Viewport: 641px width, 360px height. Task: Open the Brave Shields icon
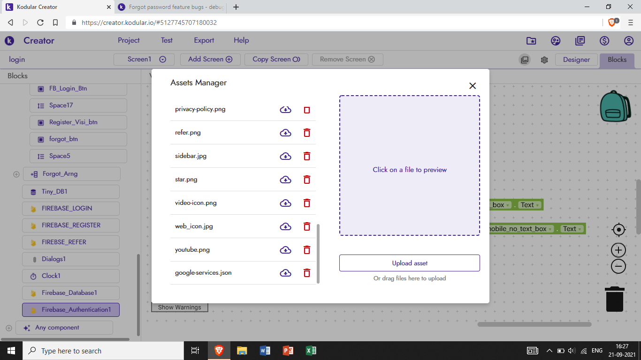point(612,22)
